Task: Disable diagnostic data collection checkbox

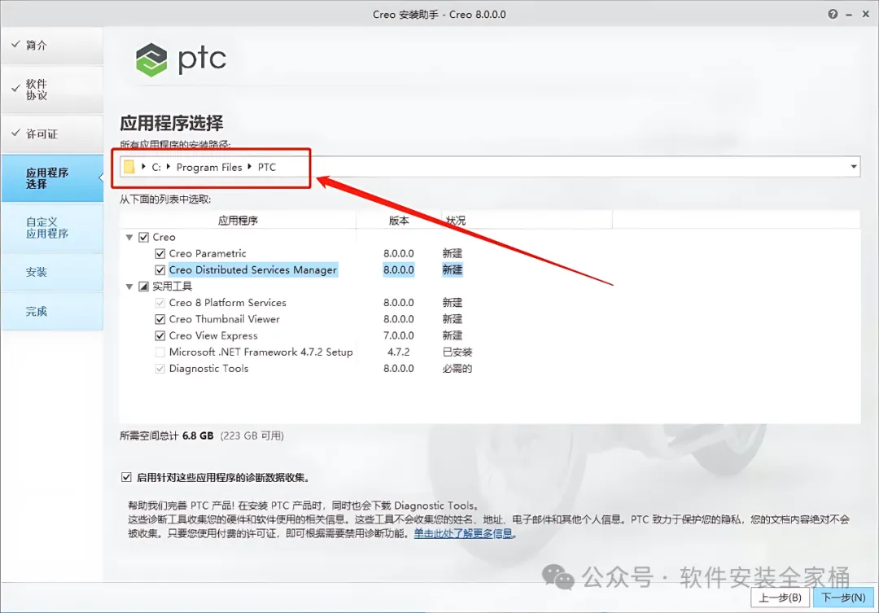Action: 126,477
